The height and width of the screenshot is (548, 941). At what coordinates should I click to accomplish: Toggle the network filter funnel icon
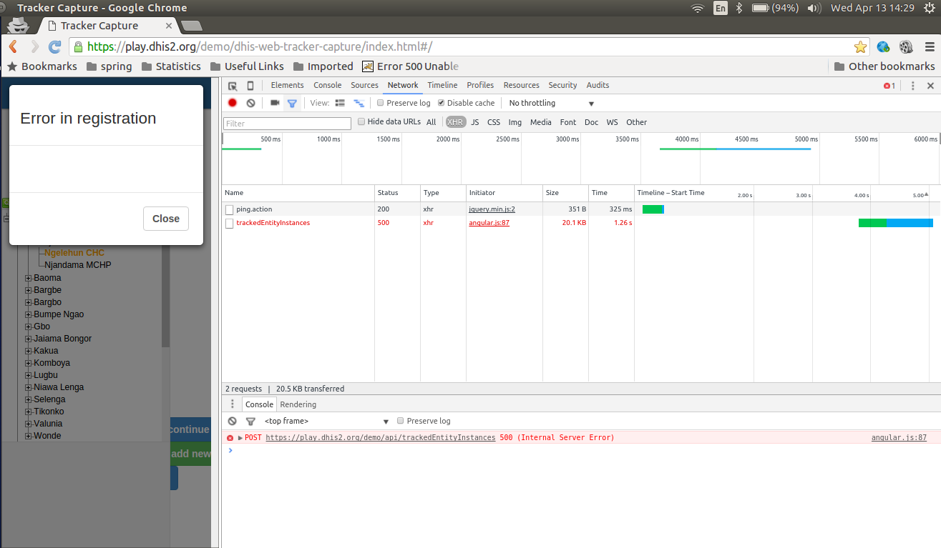pyautogui.click(x=292, y=103)
